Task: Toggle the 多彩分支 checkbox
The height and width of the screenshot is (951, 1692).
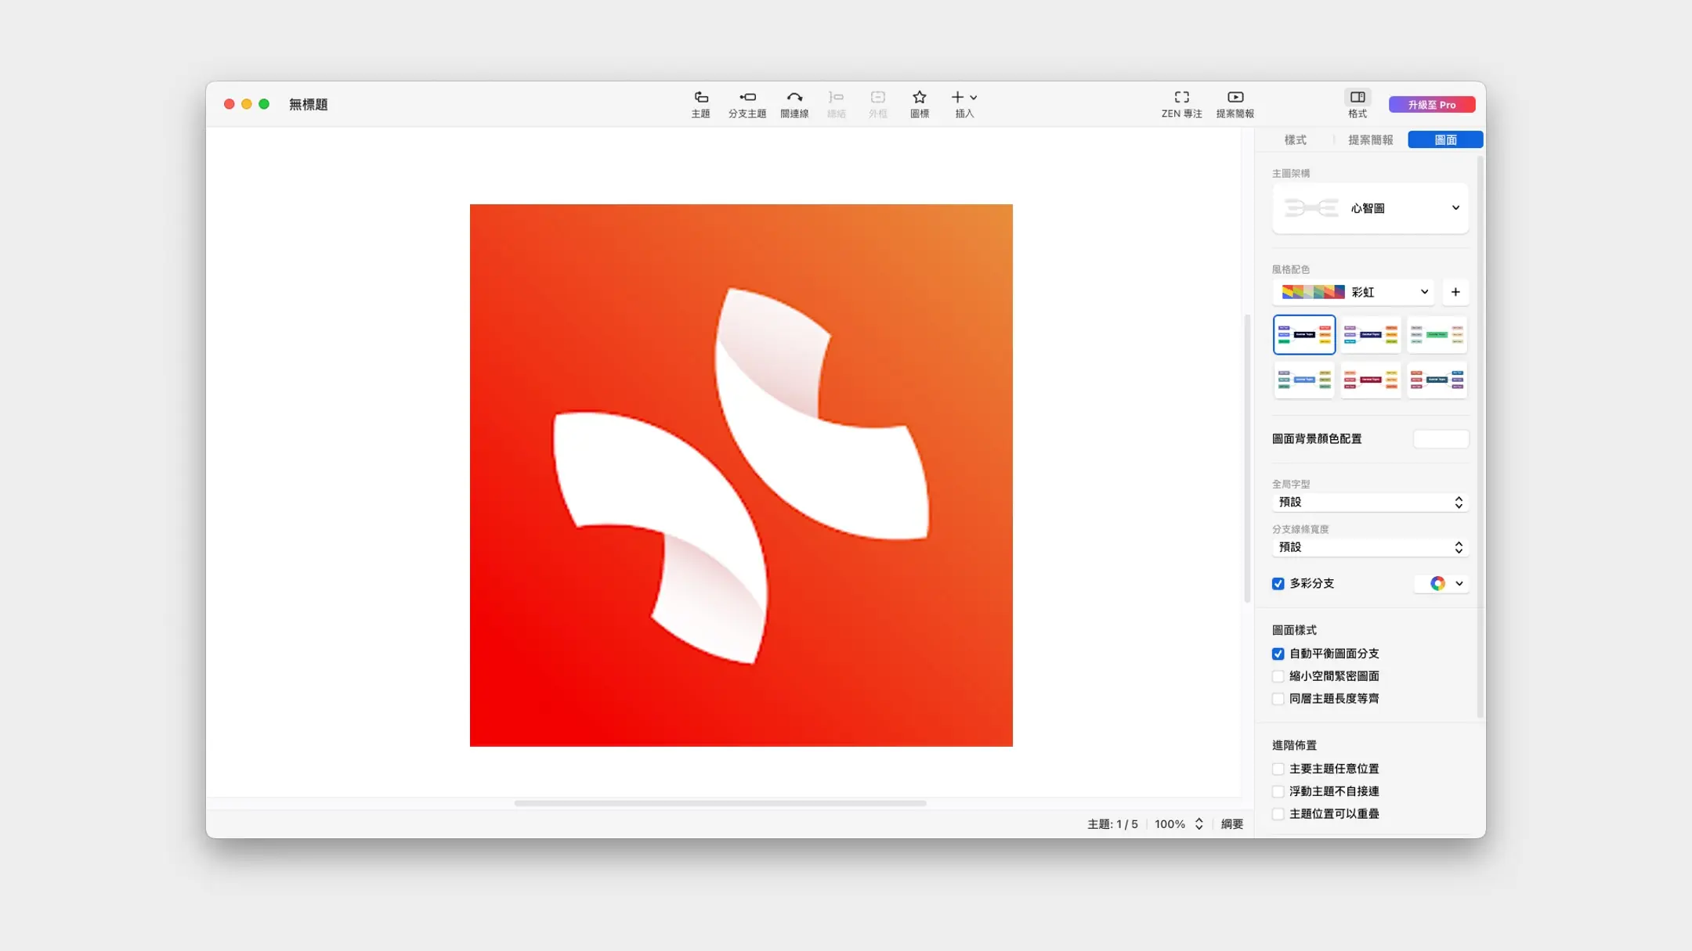Action: [1278, 584]
